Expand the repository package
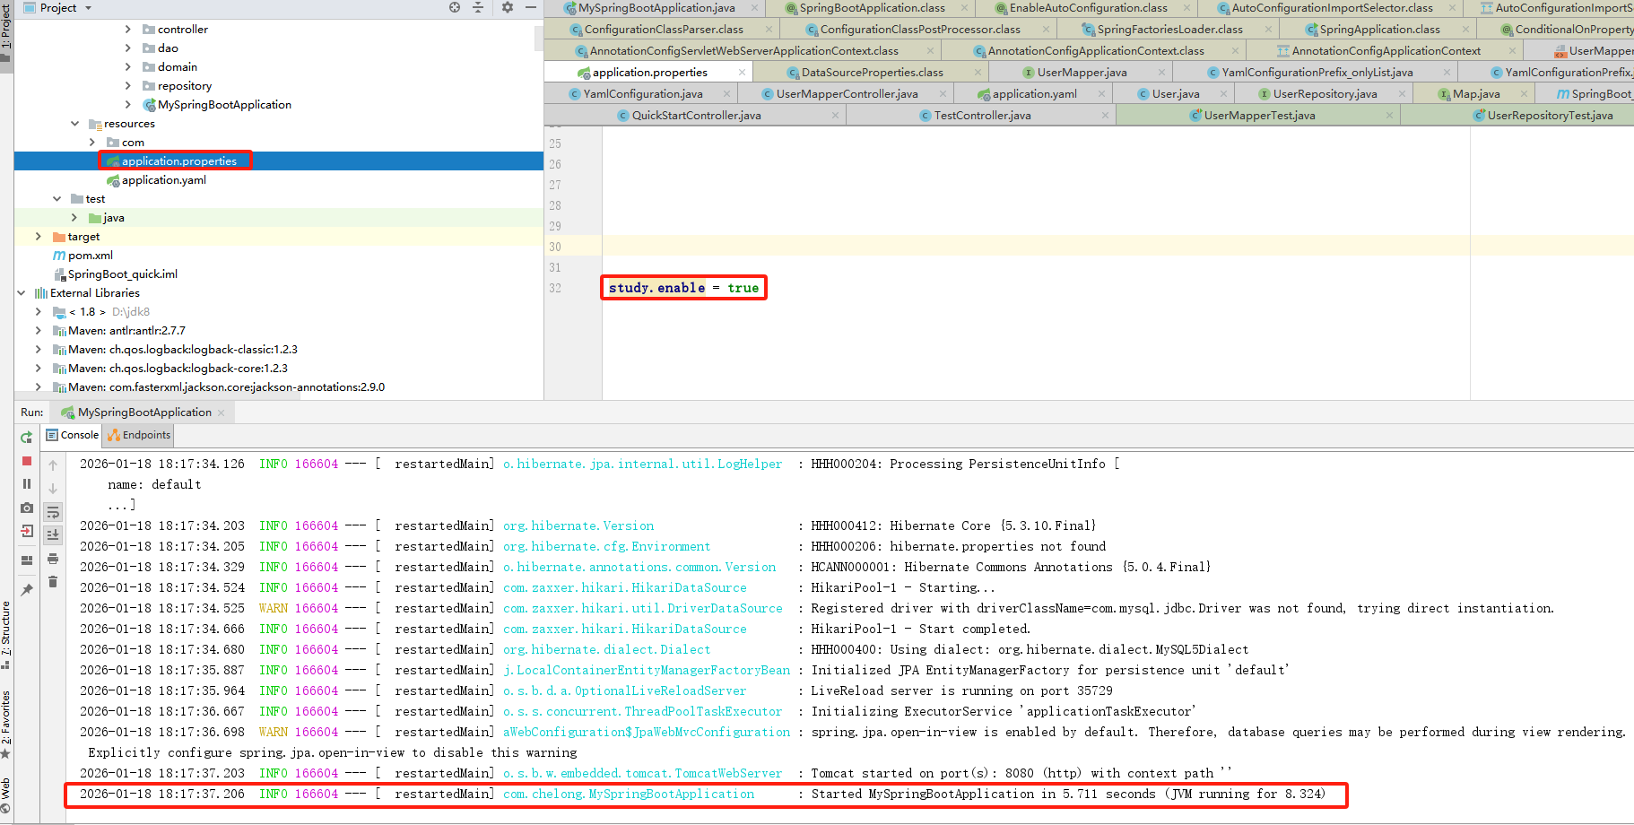This screenshot has width=1634, height=825. coord(128,86)
